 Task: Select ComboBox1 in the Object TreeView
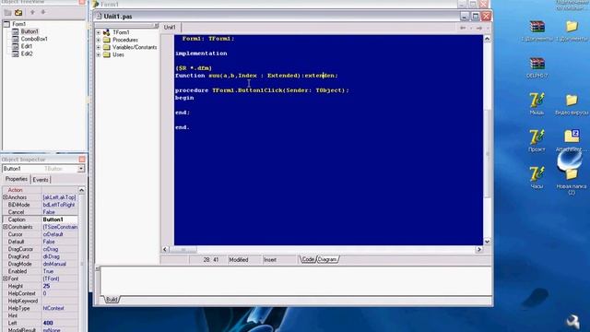click(x=34, y=39)
